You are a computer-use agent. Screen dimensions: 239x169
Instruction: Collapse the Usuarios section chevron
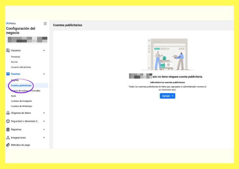click(x=44, y=50)
